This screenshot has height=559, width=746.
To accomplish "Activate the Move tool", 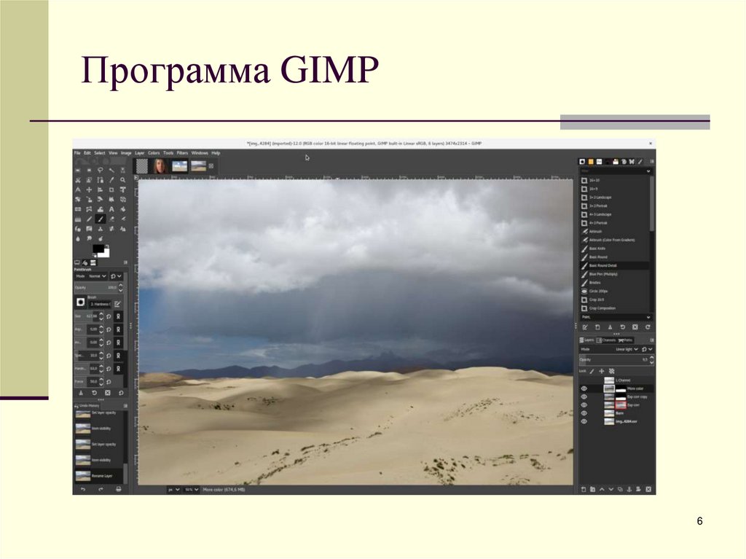I will (x=89, y=189).
